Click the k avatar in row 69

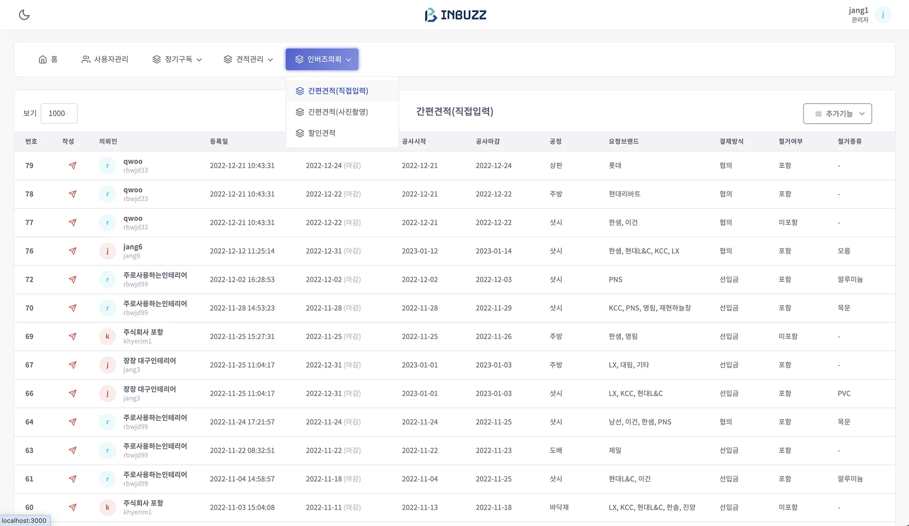108,337
